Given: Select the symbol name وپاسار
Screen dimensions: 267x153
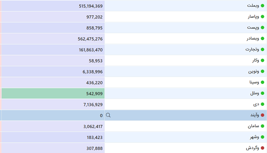Looking at the screenshot, I should click(253, 17).
